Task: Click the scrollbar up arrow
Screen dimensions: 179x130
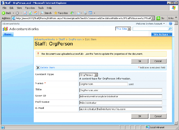Action: pyautogui.click(x=176, y=23)
